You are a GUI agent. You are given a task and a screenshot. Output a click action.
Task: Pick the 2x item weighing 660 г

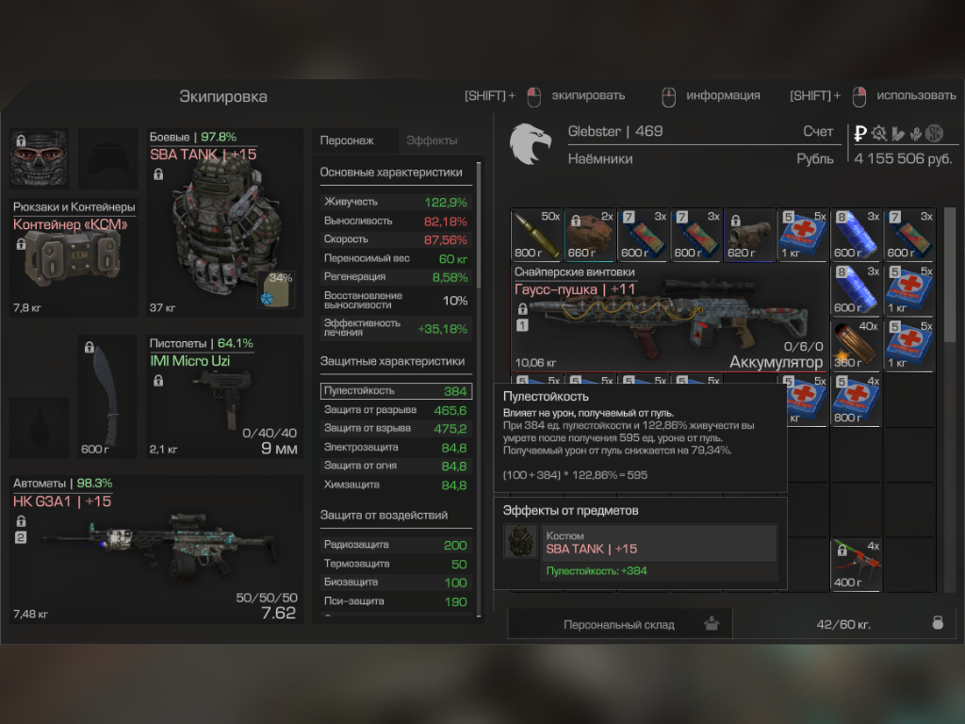590,235
